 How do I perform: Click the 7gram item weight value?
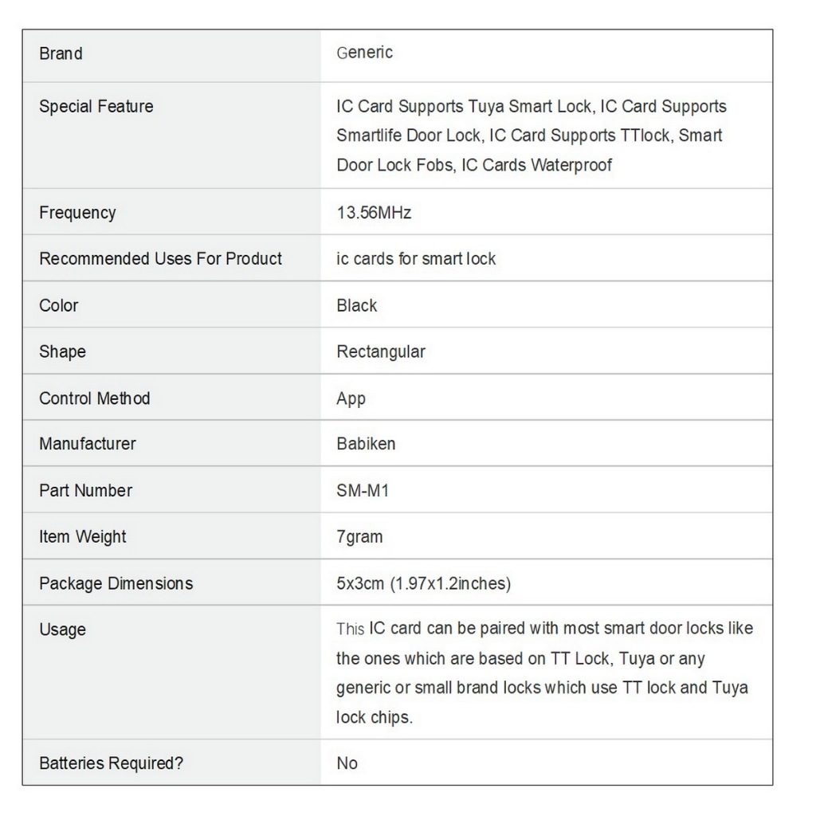pyautogui.click(x=359, y=536)
